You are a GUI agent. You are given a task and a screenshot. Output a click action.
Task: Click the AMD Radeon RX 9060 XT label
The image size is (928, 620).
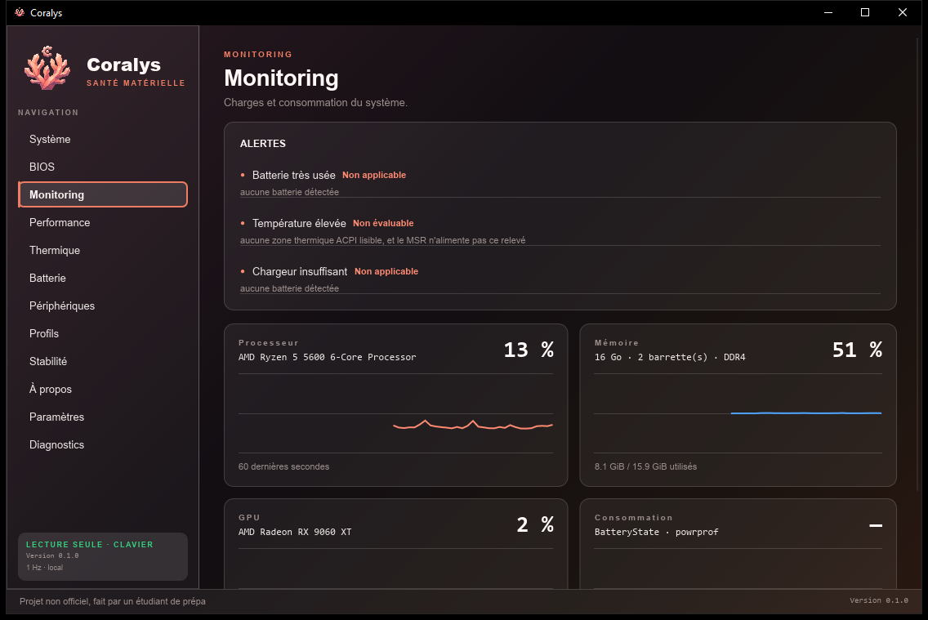point(295,532)
